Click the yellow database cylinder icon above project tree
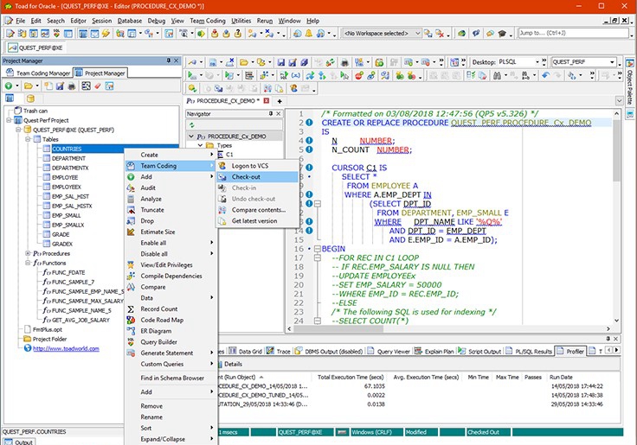Screen dimensions: 637x445 coord(30,99)
